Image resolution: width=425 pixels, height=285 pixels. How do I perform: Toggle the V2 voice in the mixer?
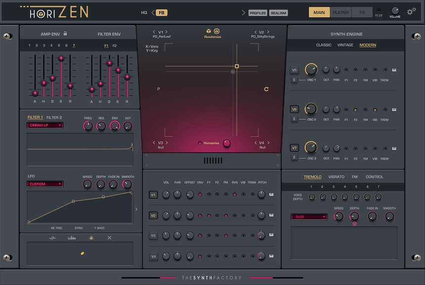click(x=153, y=216)
